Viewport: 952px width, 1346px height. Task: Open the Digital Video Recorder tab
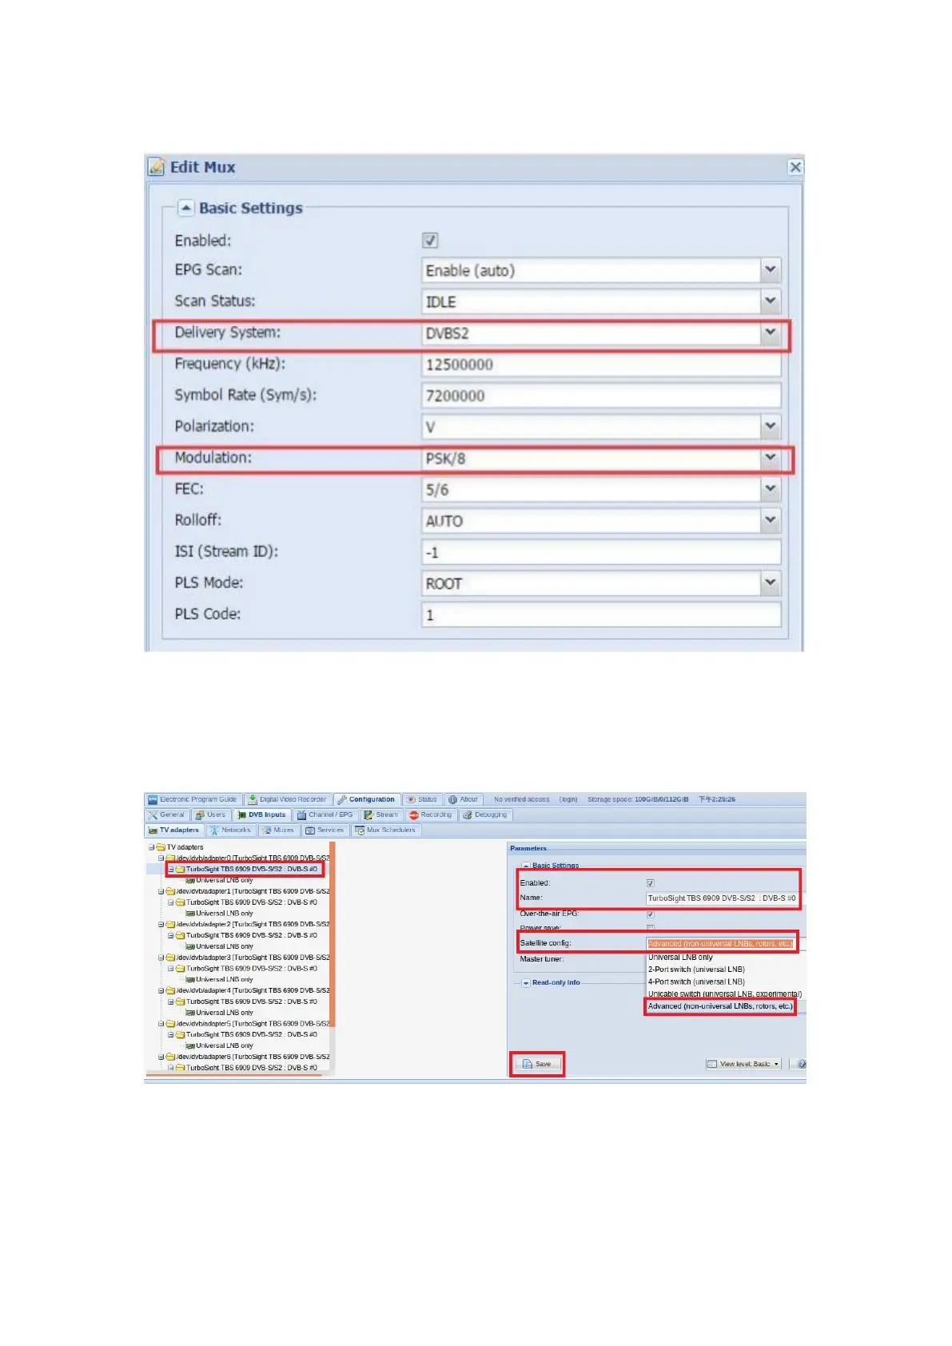tap(287, 799)
